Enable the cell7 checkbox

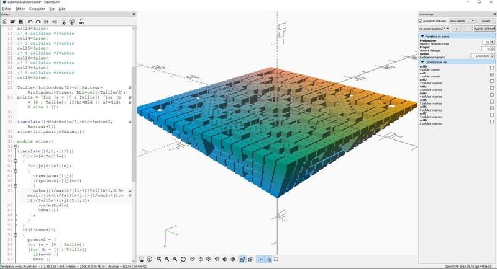[x=492, y=115]
